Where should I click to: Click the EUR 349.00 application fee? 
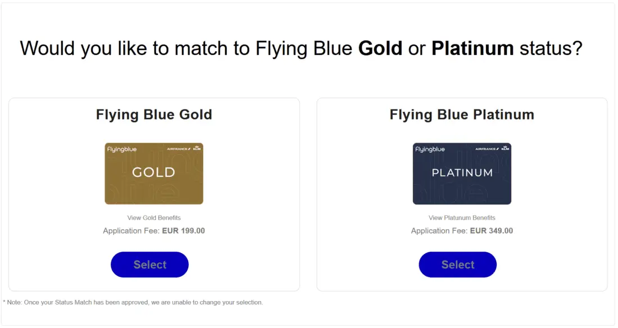coord(491,231)
